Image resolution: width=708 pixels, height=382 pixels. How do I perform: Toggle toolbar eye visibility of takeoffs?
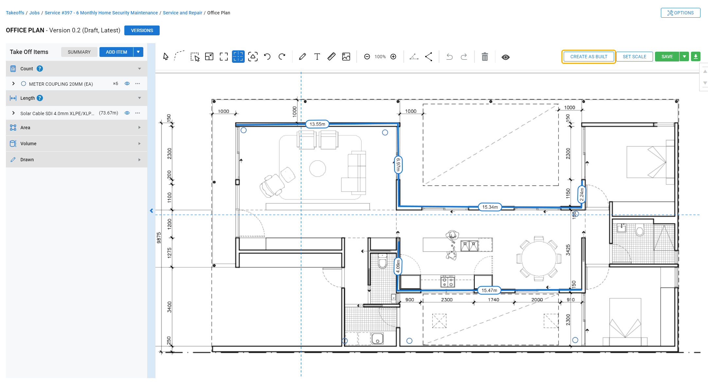pyautogui.click(x=505, y=57)
